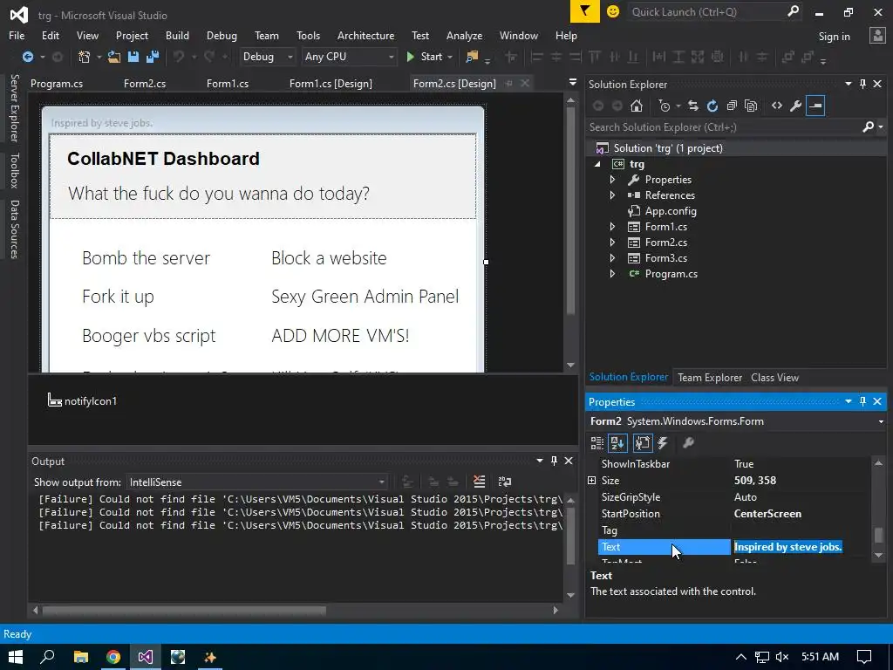Open the Analyze menu

464,35
